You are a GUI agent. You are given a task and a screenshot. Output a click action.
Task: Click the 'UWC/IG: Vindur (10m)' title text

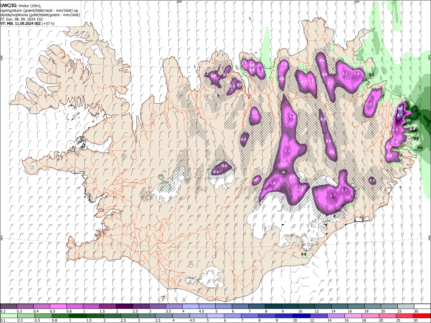pos(21,6)
